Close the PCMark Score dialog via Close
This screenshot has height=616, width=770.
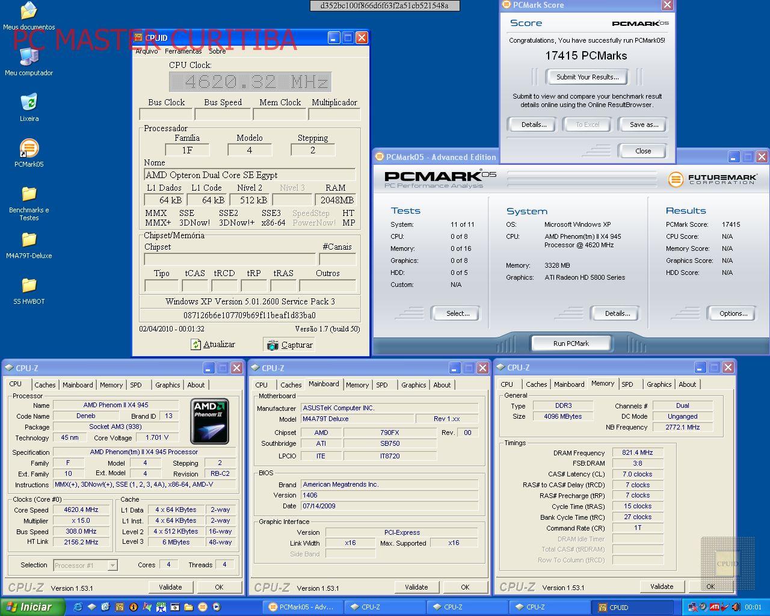click(643, 151)
